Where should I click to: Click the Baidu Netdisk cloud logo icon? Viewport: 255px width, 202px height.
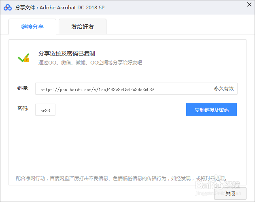pyautogui.click(x=8, y=7)
